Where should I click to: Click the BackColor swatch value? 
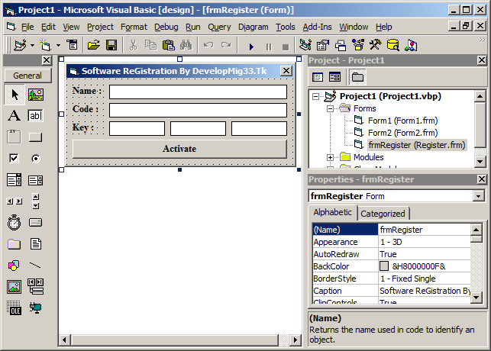tap(384, 266)
